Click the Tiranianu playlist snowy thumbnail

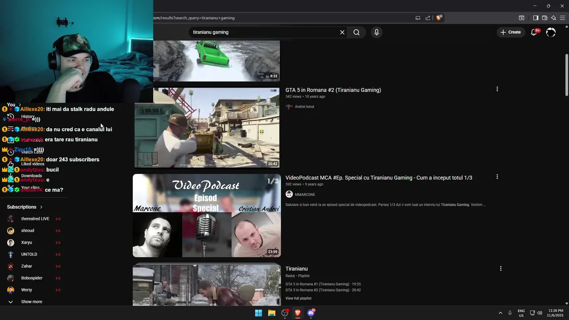point(207,284)
